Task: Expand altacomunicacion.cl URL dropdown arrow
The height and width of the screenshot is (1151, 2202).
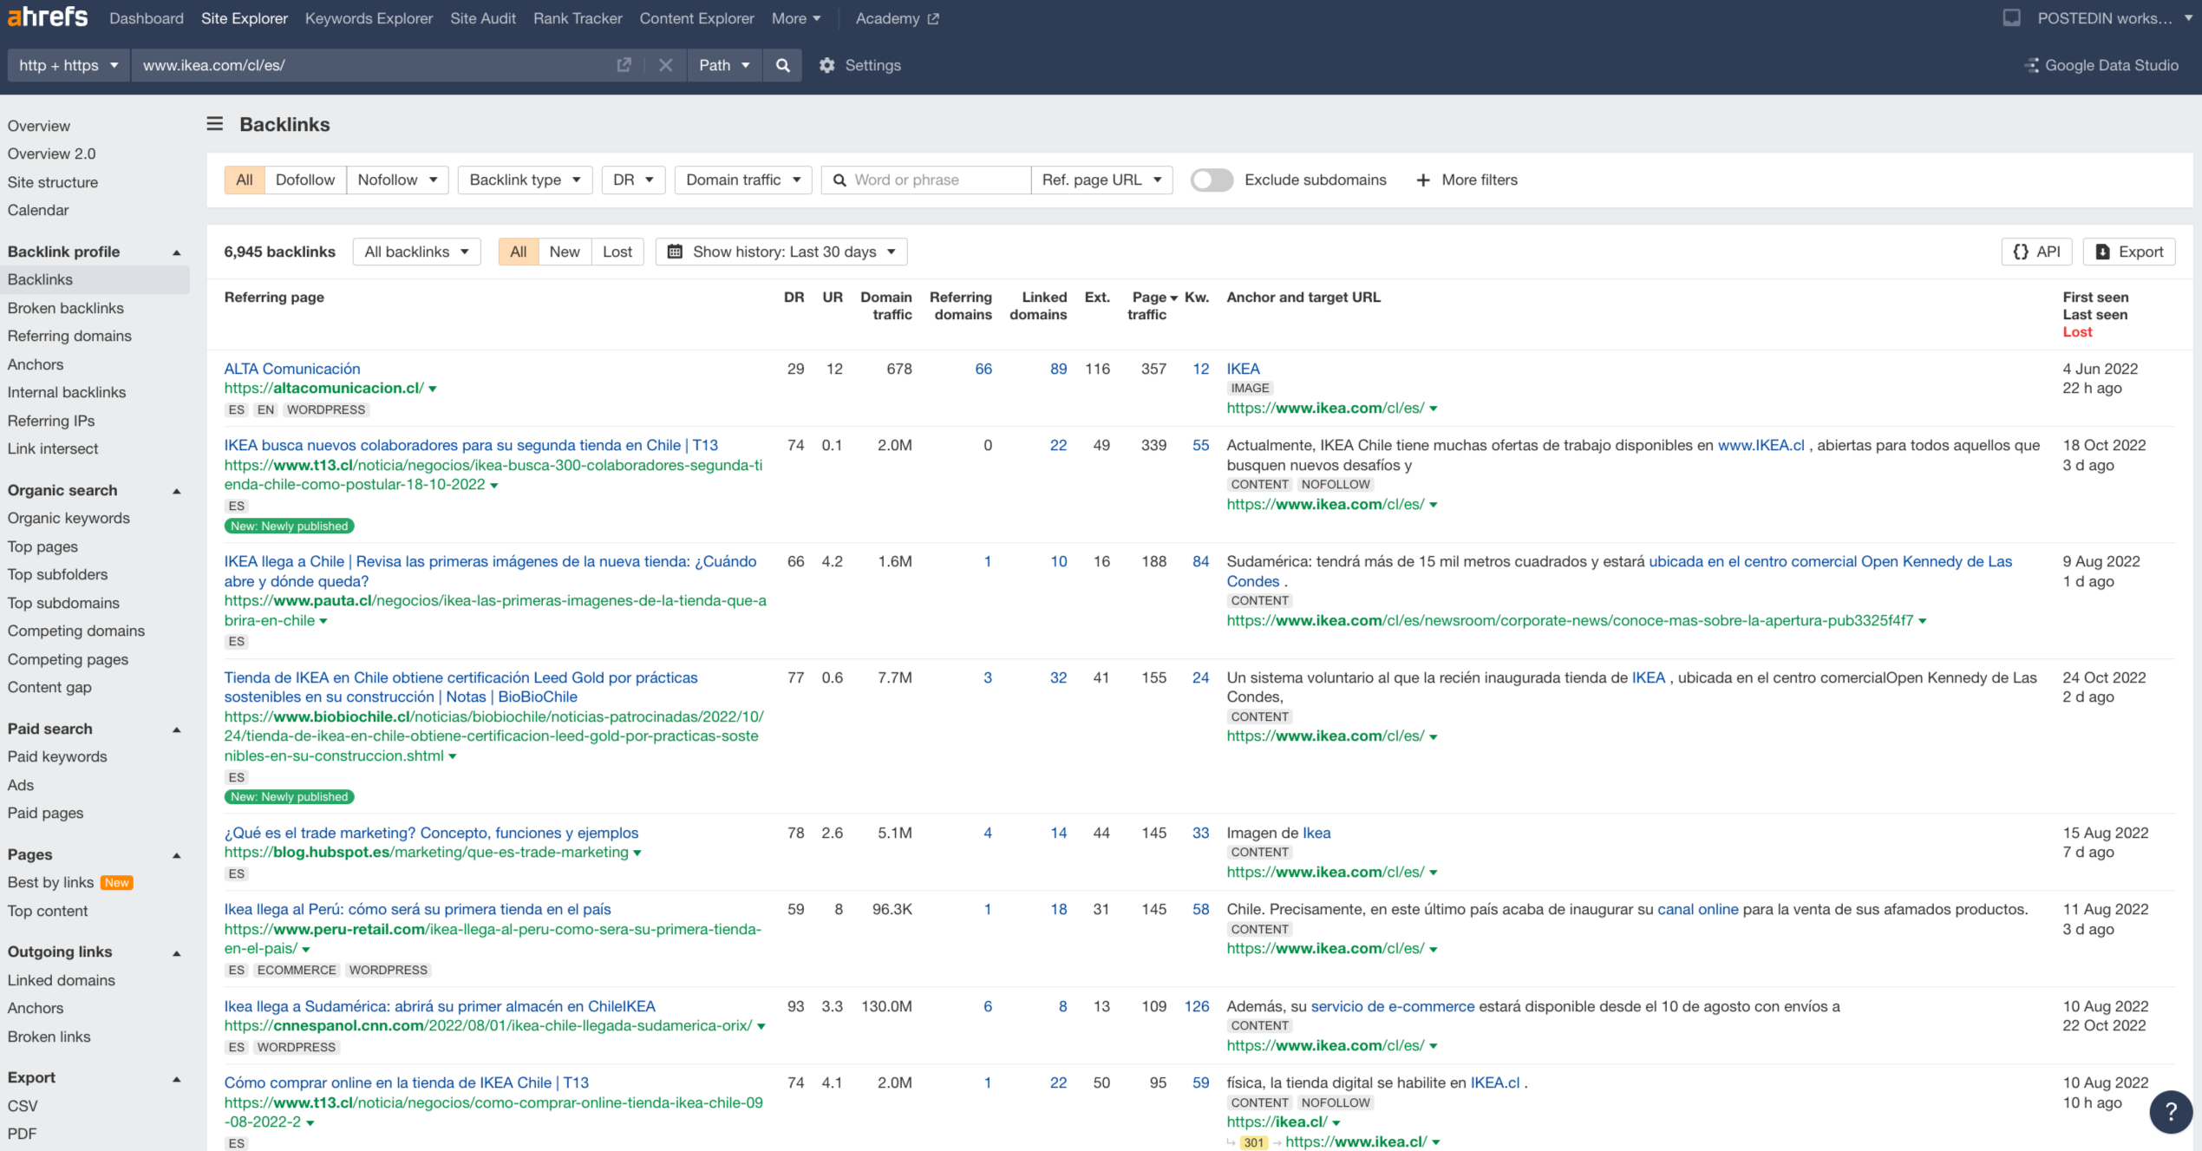Action: [x=433, y=389]
